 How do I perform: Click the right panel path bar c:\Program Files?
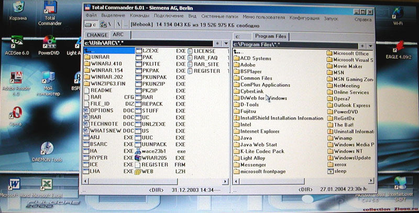coord(295,45)
